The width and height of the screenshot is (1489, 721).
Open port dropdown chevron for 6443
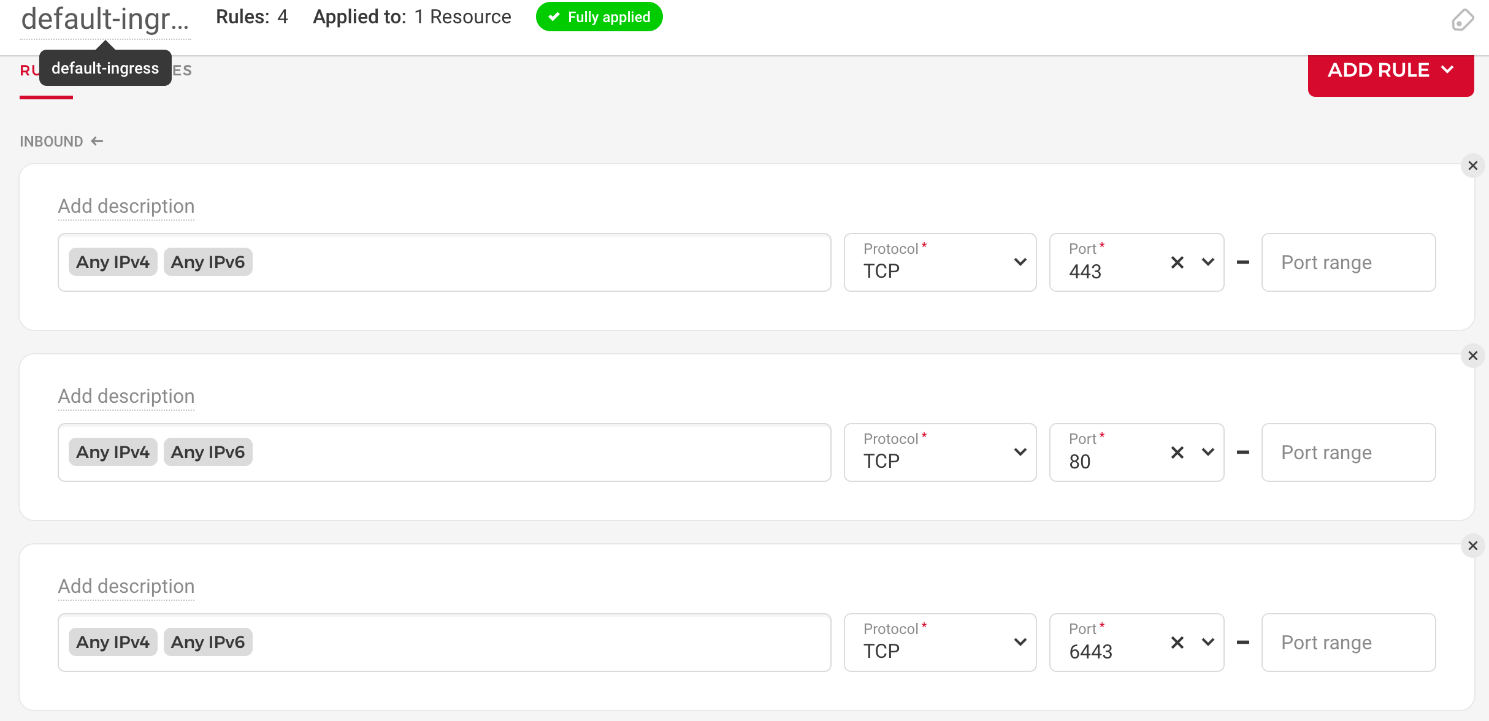(1208, 643)
